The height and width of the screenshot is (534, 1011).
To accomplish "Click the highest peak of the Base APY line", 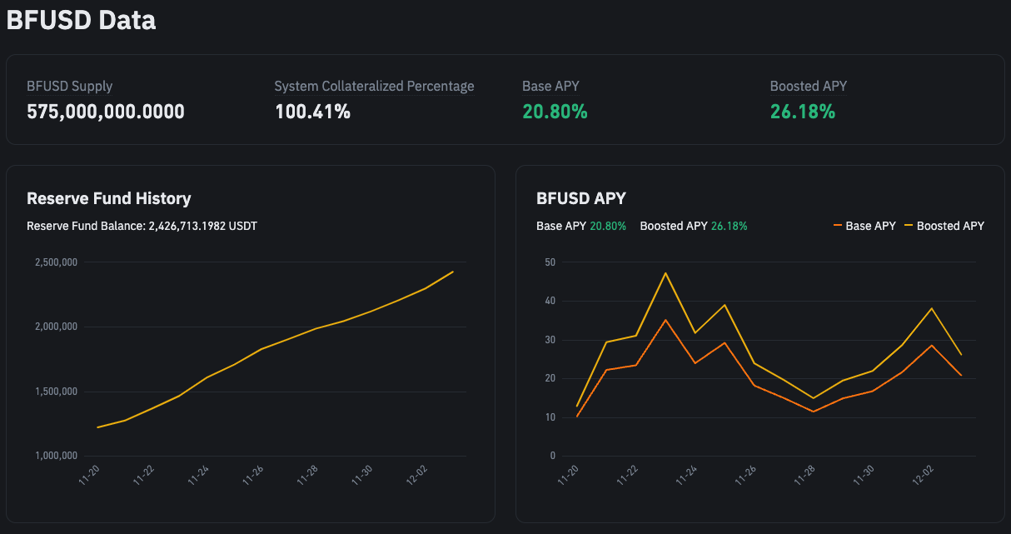I will (x=665, y=320).
